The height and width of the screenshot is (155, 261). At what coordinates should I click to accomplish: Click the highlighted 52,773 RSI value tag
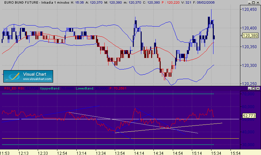pyautogui.click(x=249, y=116)
